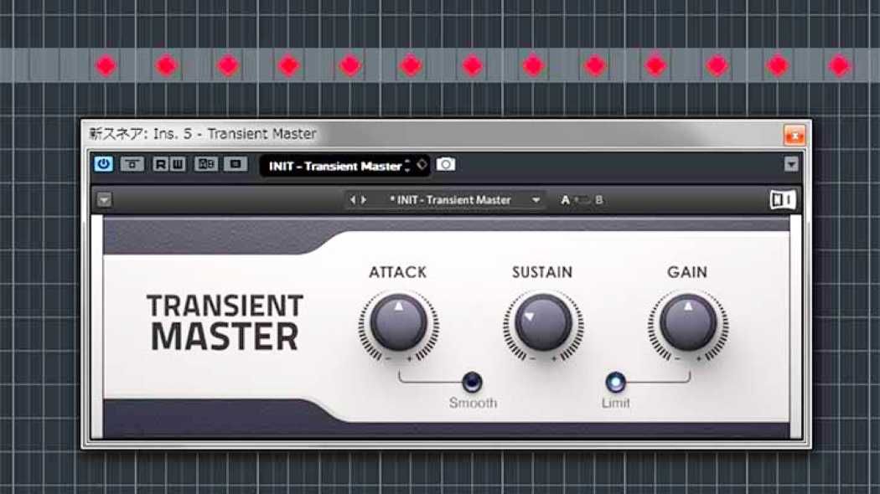This screenshot has height=494, width=880.
Task: Enable Write automation (W) button
Action: 178,164
